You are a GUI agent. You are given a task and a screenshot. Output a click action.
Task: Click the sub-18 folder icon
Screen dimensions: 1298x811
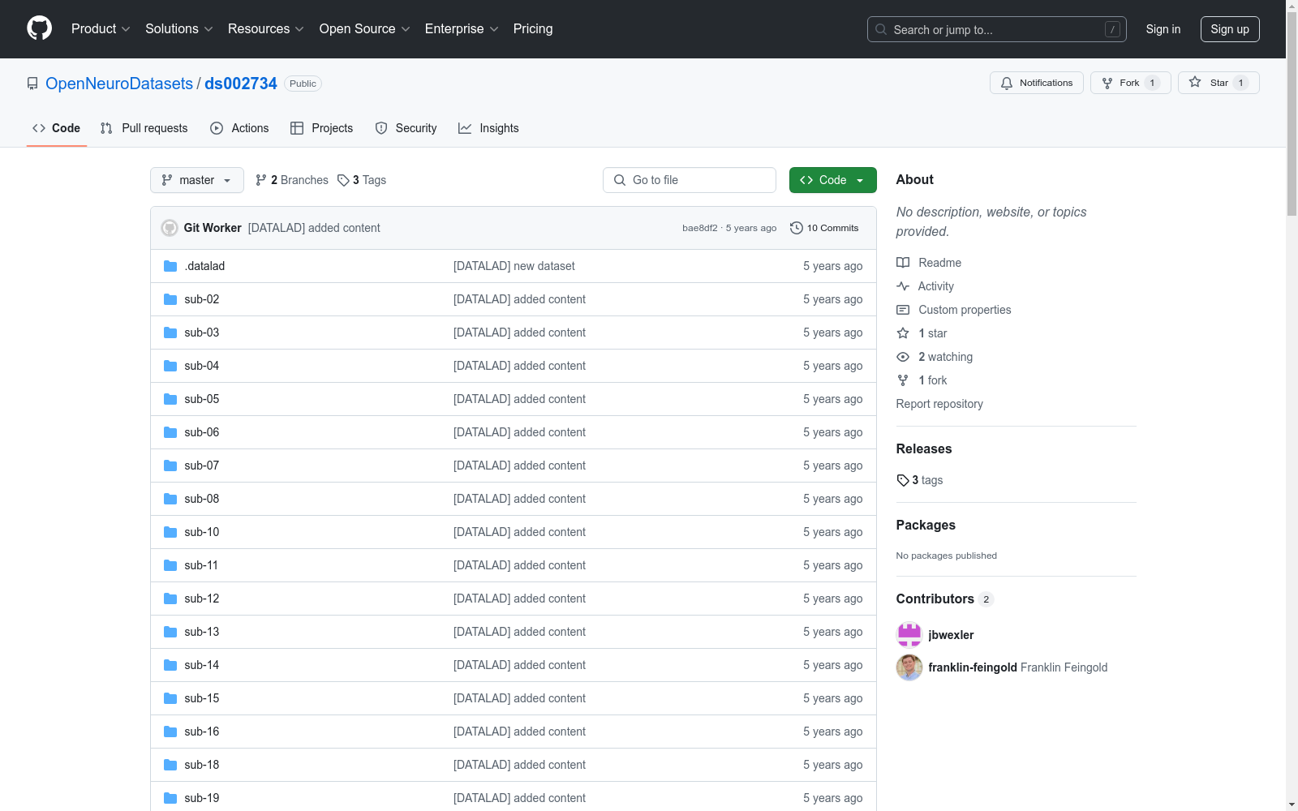pos(170,765)
